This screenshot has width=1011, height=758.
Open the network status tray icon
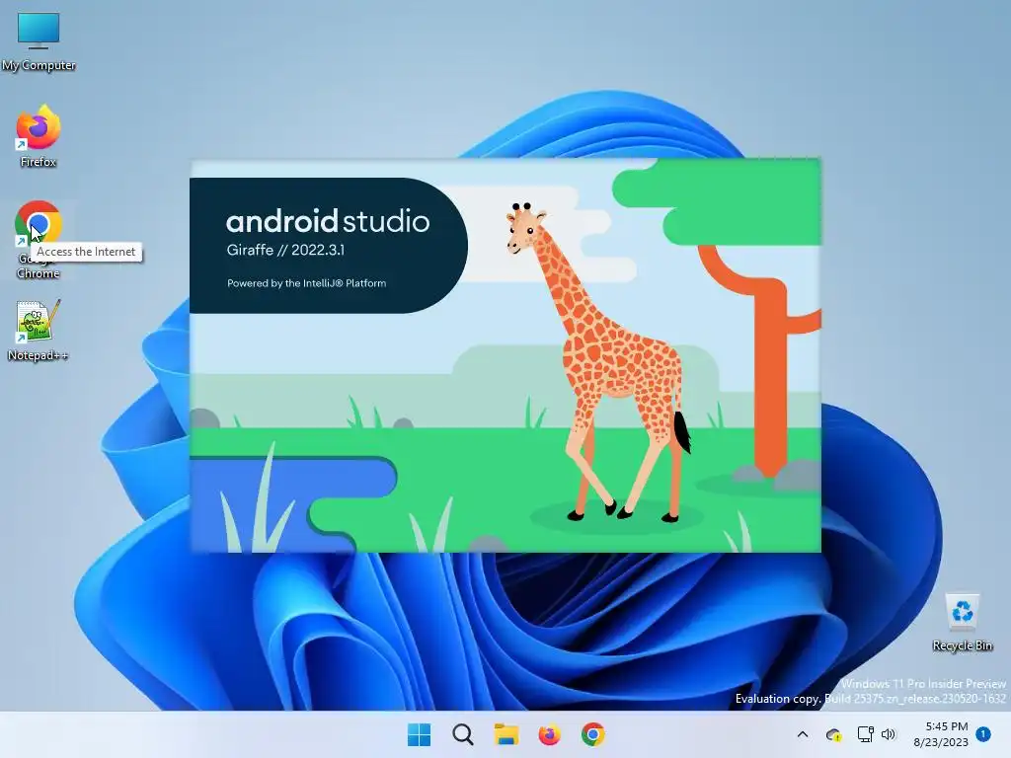865,734
